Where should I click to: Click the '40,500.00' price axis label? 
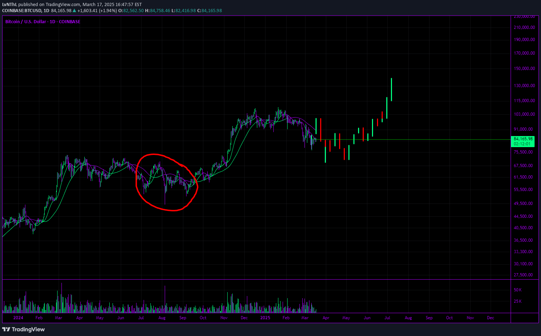(x=523, y=228)
